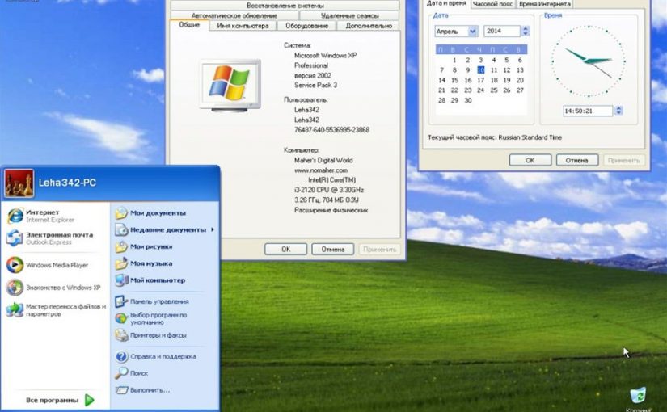Screen dimensions: 667x412
Task: Open the Recycle Bin desktop icon
Action: [x=638, y=395]
